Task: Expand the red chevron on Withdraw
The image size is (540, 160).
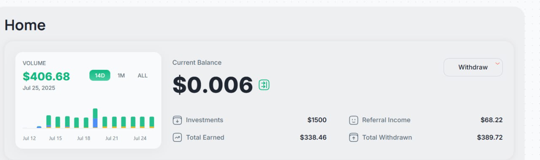Action: [497, 64]
